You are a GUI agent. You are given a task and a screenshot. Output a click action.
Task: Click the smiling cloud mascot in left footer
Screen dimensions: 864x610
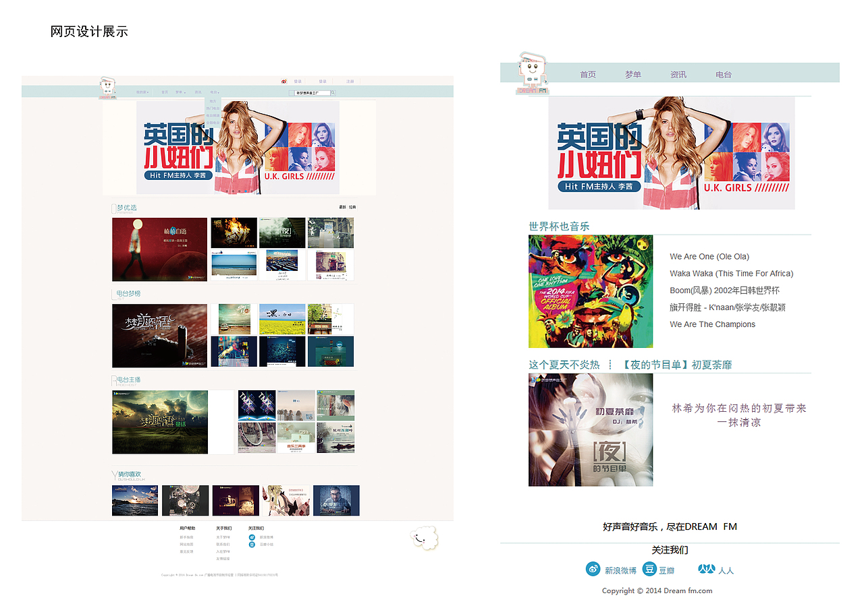click(424, 538)
